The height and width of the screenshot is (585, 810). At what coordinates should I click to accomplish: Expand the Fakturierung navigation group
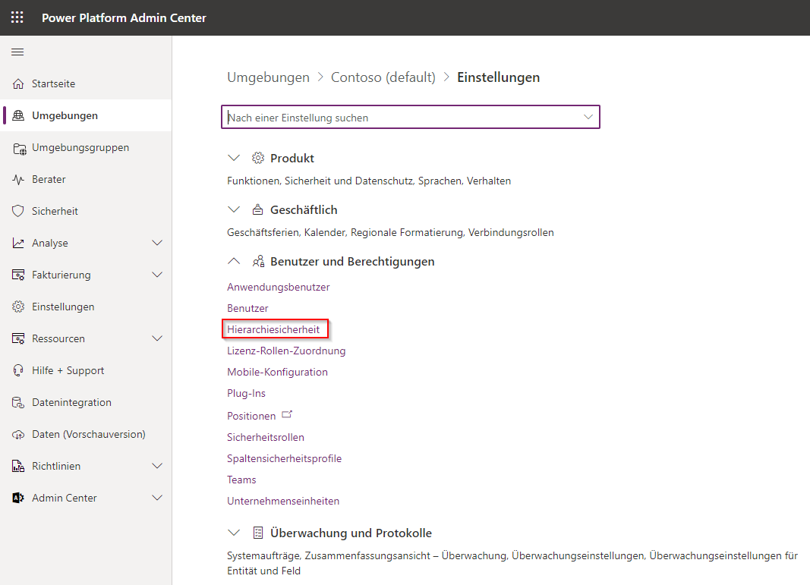157,275
